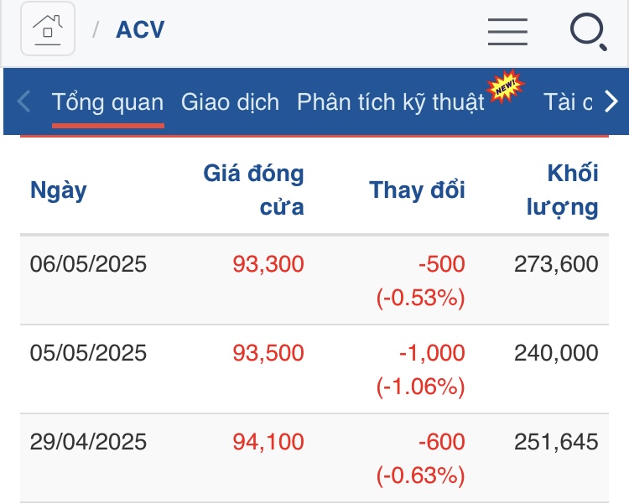The width and height of the screenshot is (629, 504).
Task: Select the 06/05/2025 date row
Action: [88, 265]
